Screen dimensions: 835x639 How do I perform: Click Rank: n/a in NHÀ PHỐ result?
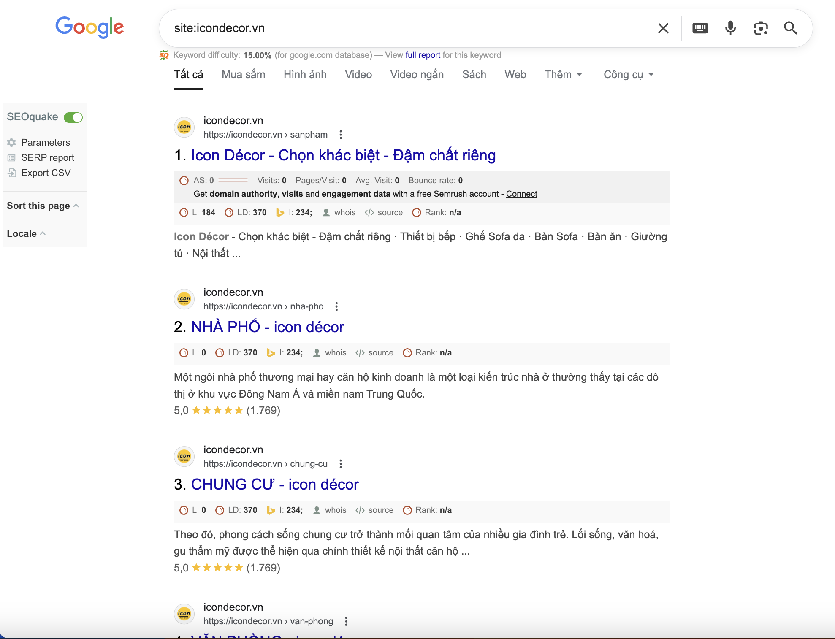click(427, 353)
